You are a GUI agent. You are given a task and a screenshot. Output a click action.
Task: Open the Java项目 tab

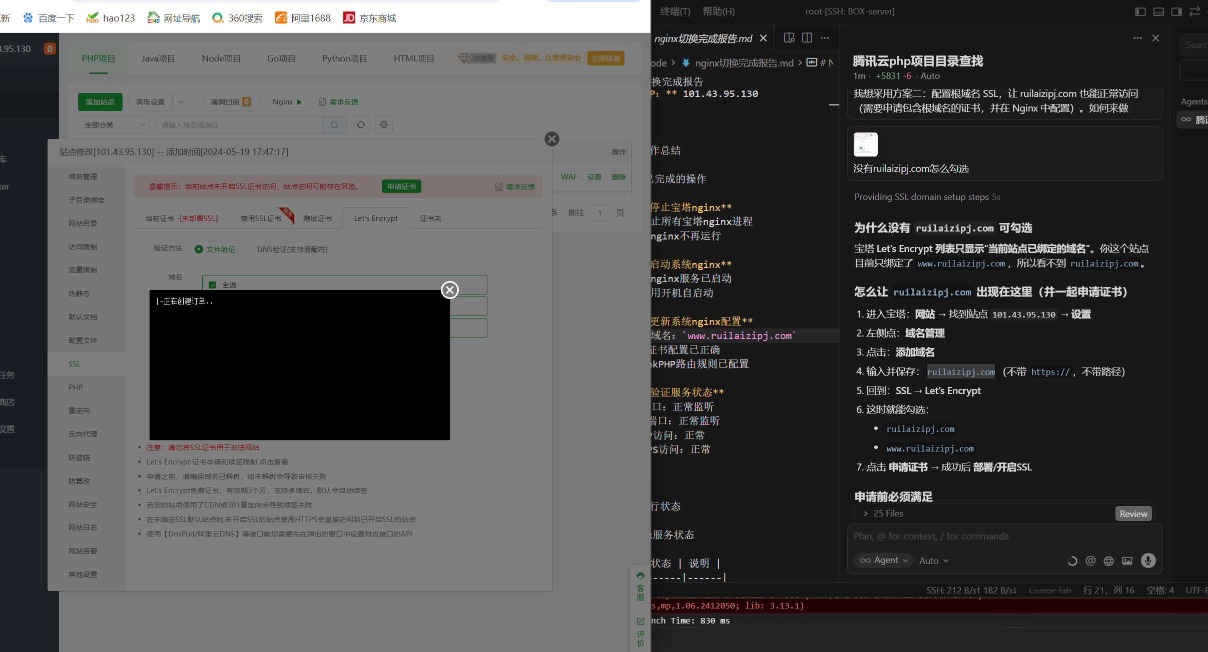(x=158, y=58)
